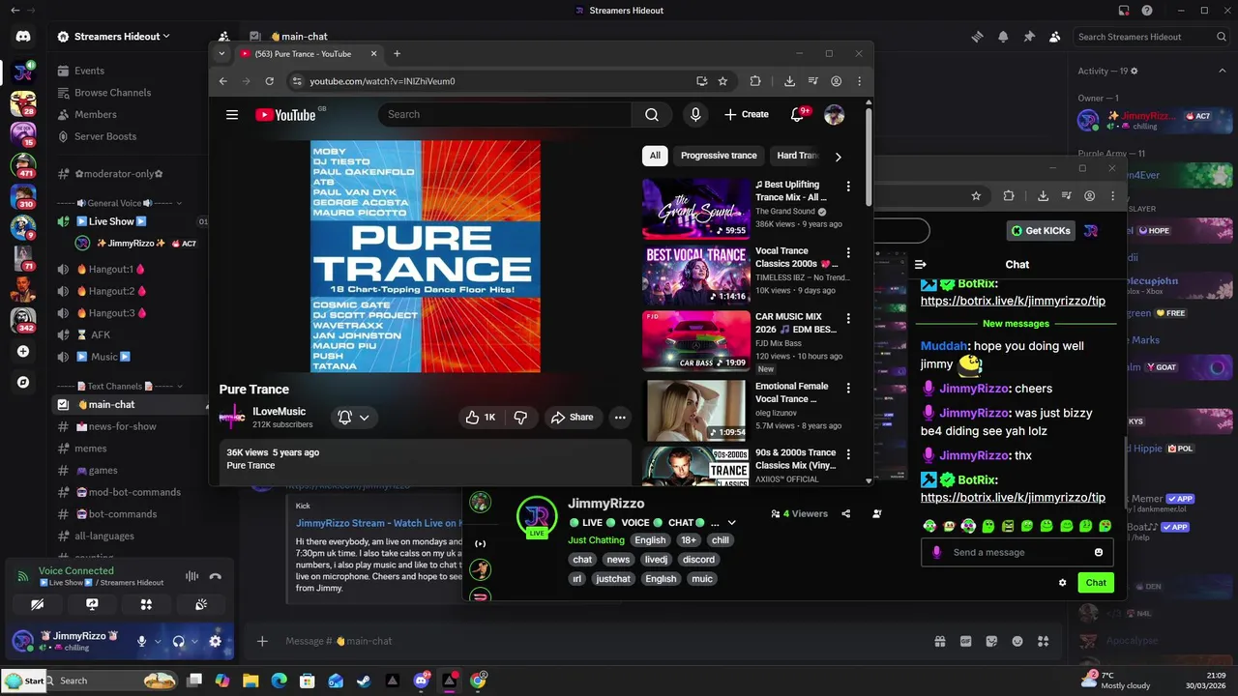Open Discord user settings gear
This screenshot has height=696, width=1238.
(x=215, y=641)
